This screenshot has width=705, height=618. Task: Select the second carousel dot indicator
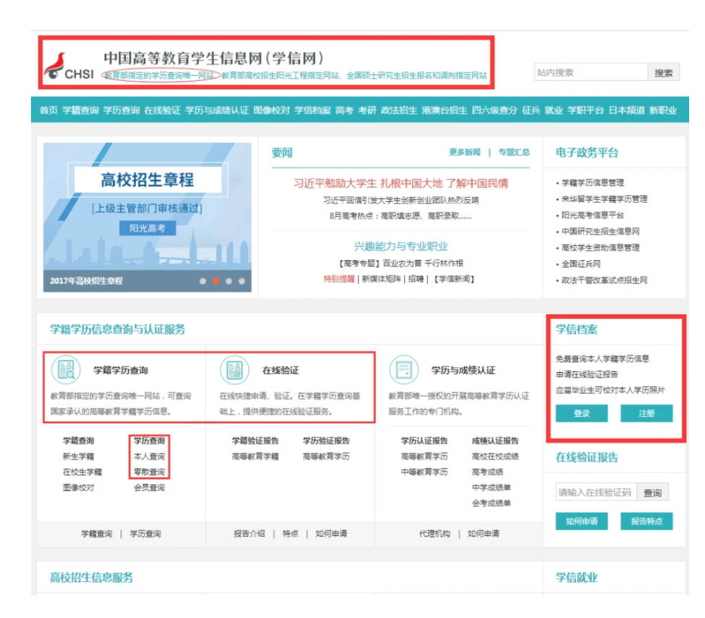(215, 281)
